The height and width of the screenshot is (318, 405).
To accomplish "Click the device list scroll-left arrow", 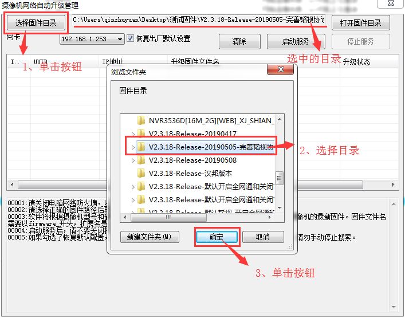I will 12,184.
